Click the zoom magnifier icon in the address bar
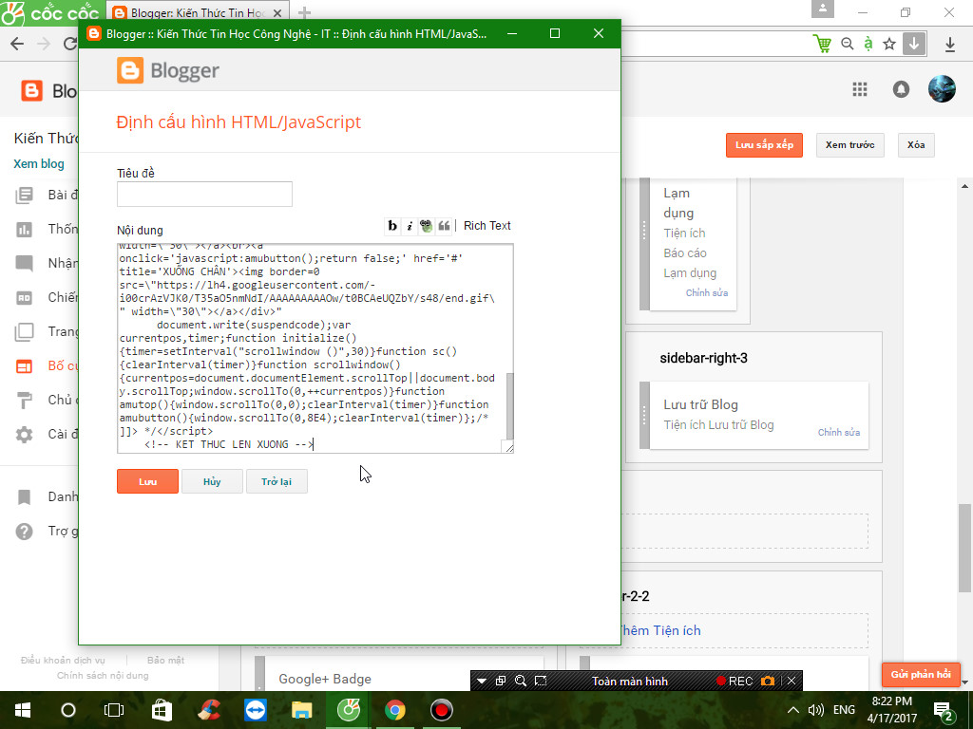The image size is (973, 729). tap(847, 44)
